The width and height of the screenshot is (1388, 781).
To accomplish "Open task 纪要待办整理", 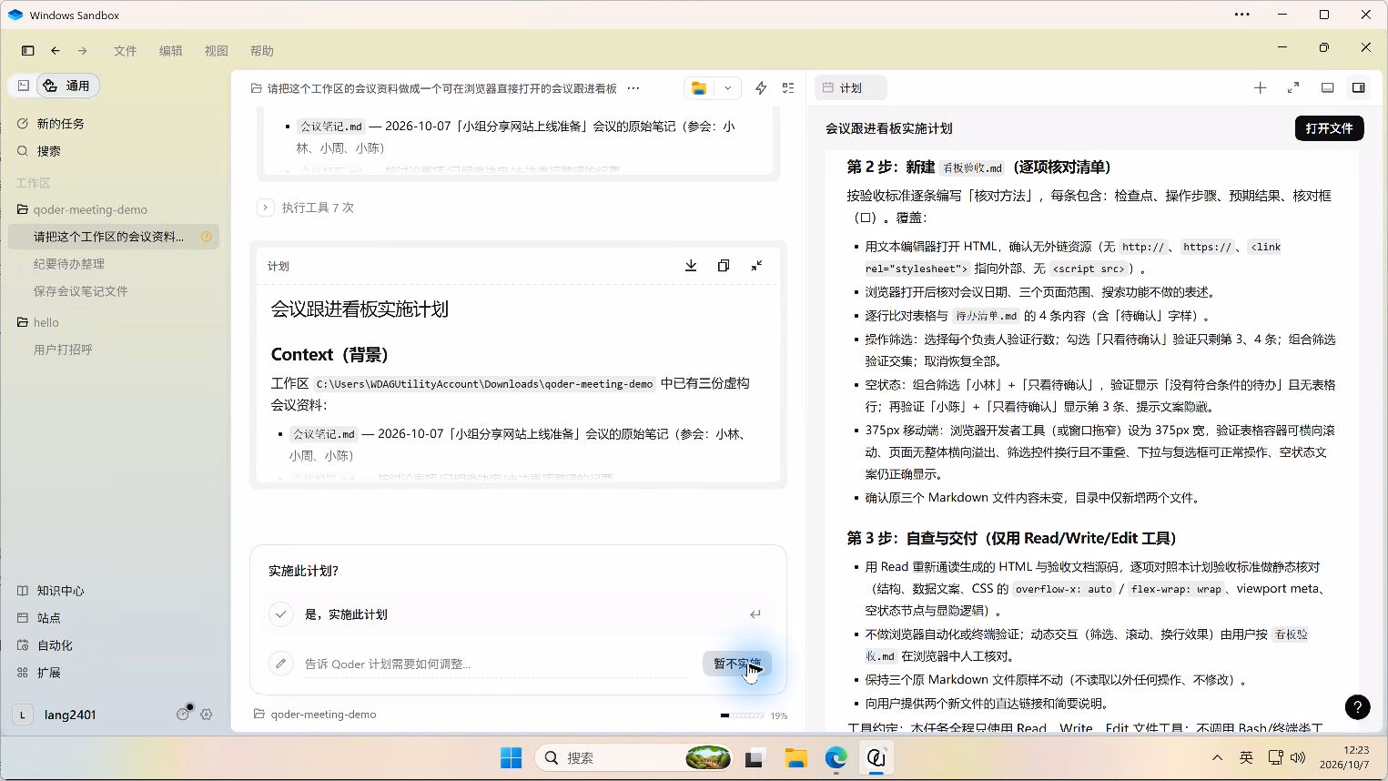I will coord(69,264).
